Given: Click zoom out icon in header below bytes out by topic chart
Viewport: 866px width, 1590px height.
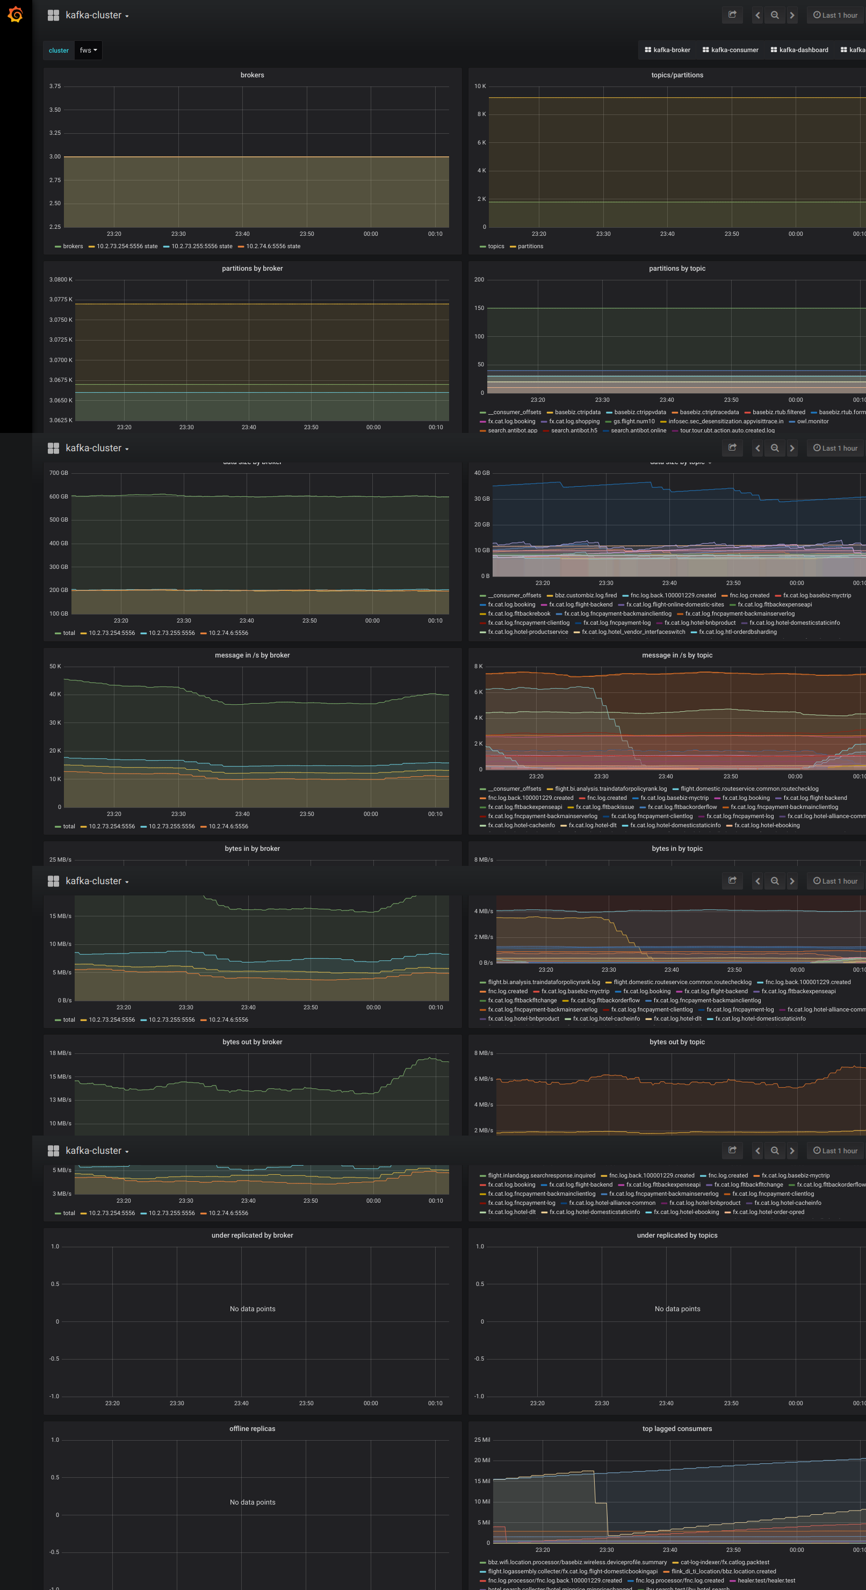Looking at the screenshot, I should 775,1151.
